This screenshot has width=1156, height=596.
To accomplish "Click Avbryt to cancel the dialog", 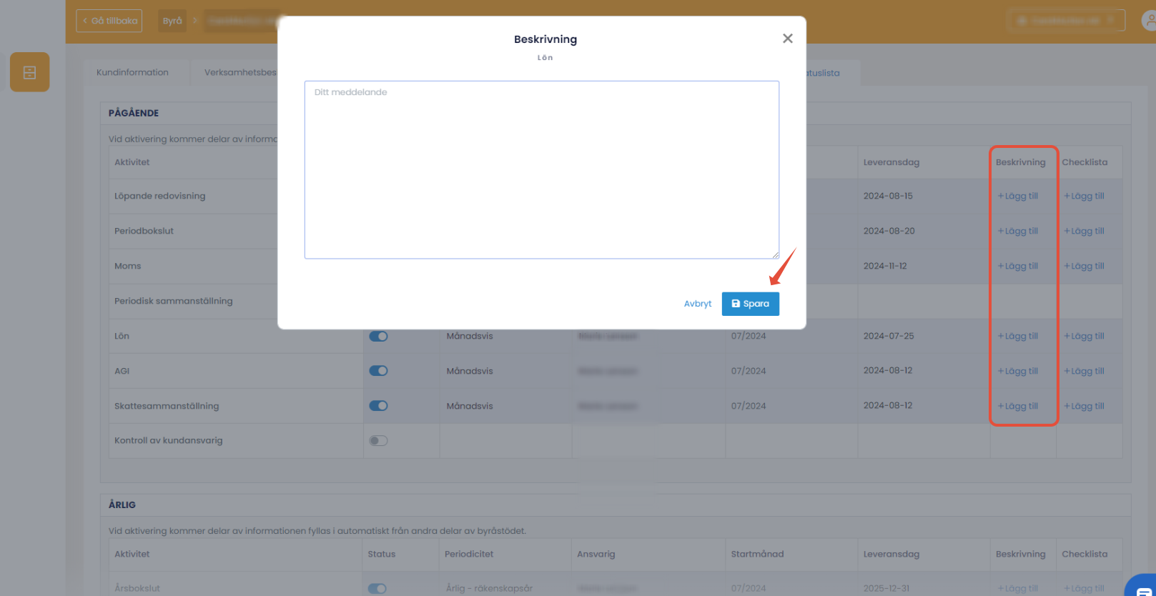I will 698,304.
